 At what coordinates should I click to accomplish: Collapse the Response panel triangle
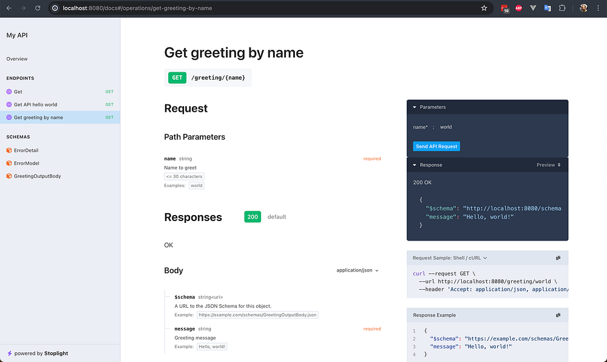pos(414,165)
